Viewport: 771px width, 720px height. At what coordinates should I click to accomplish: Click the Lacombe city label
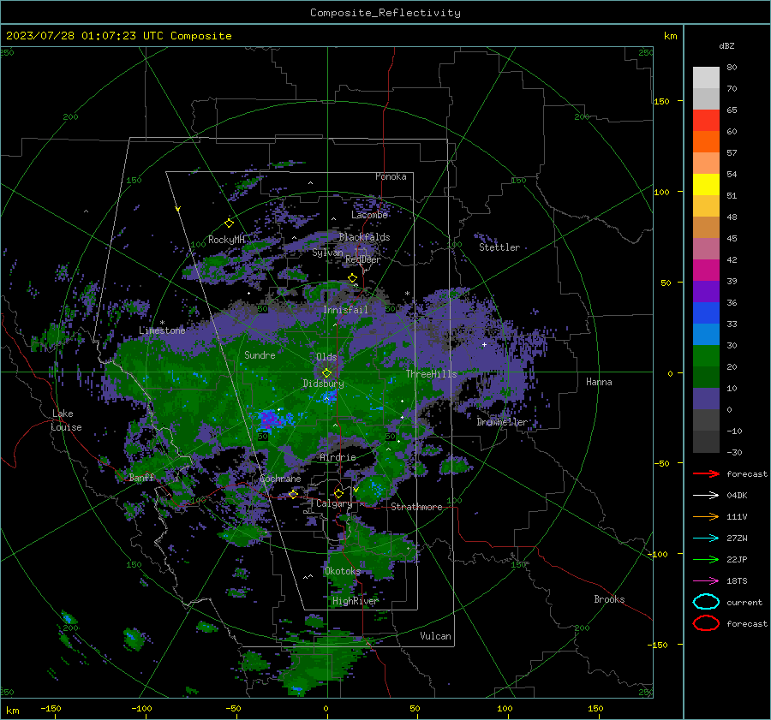click(x=369, y=215)
